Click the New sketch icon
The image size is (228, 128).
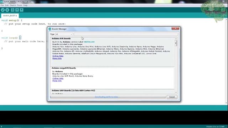[12, 10]
